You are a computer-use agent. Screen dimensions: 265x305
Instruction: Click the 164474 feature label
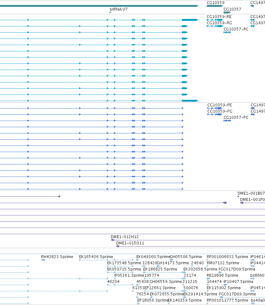coord(214,282)
